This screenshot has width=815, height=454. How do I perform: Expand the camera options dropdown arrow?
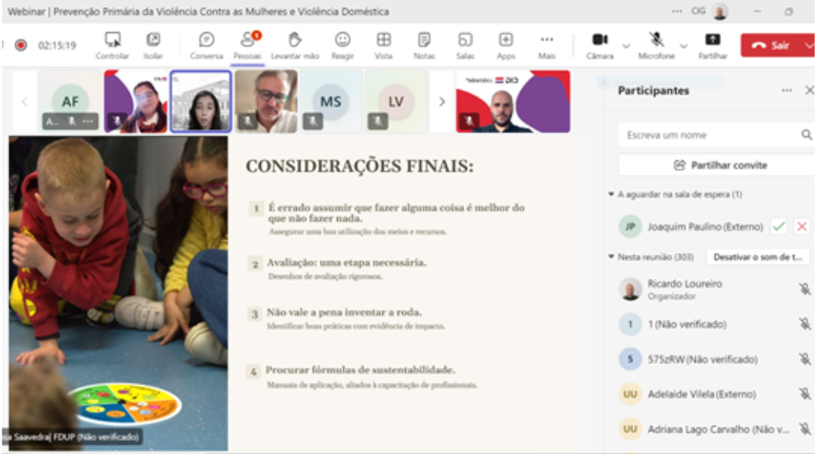[x=625, y=46]
